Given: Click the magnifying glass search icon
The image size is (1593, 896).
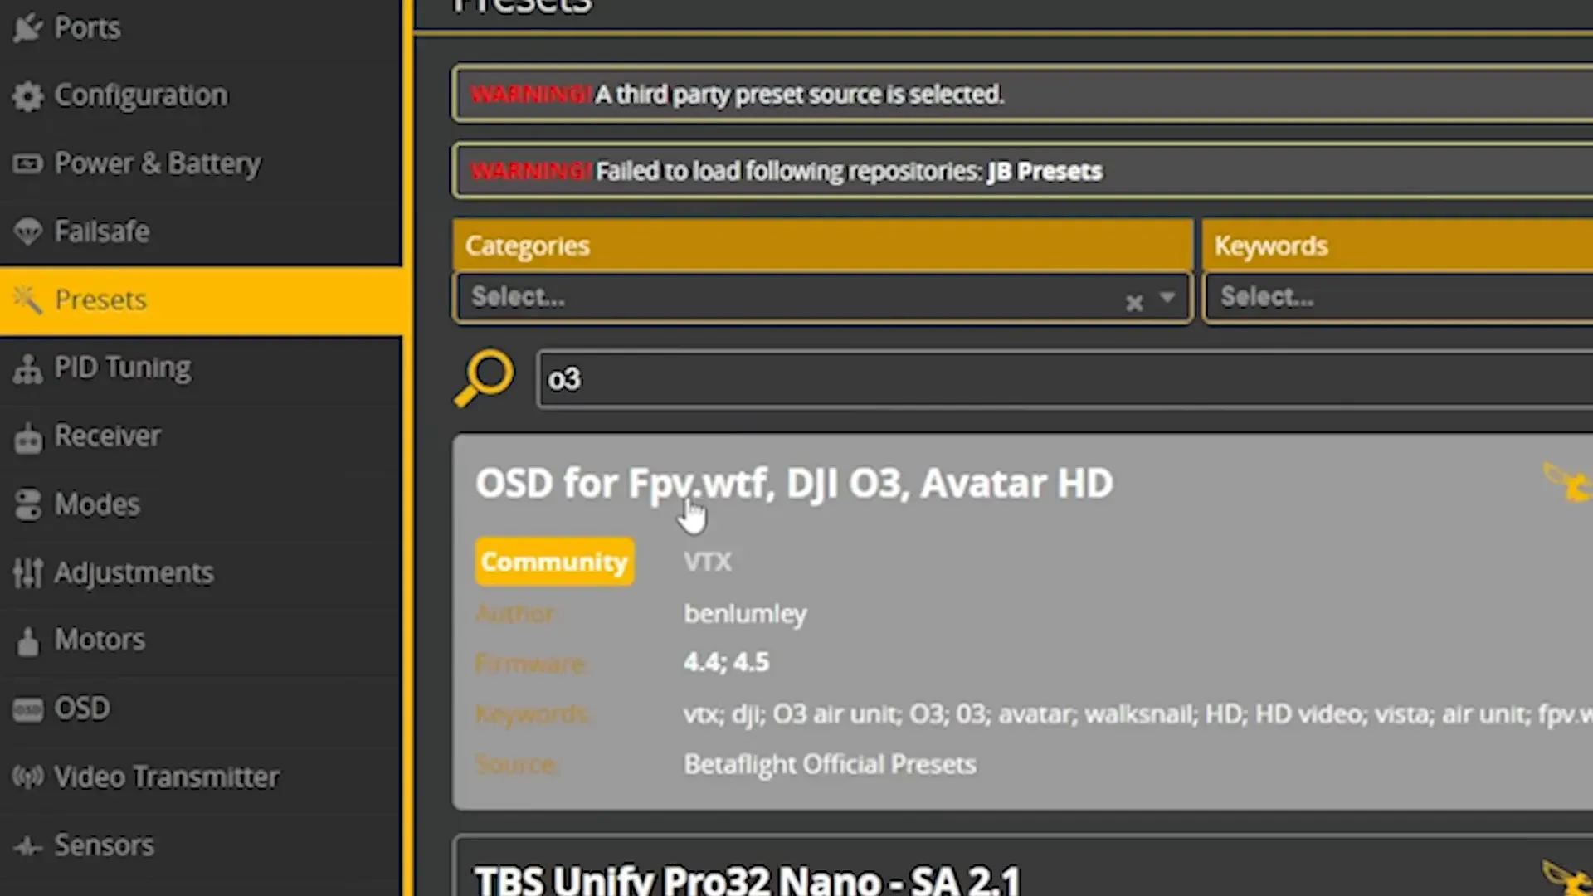Looking at the screenshot, I should [x=484, y=378].
